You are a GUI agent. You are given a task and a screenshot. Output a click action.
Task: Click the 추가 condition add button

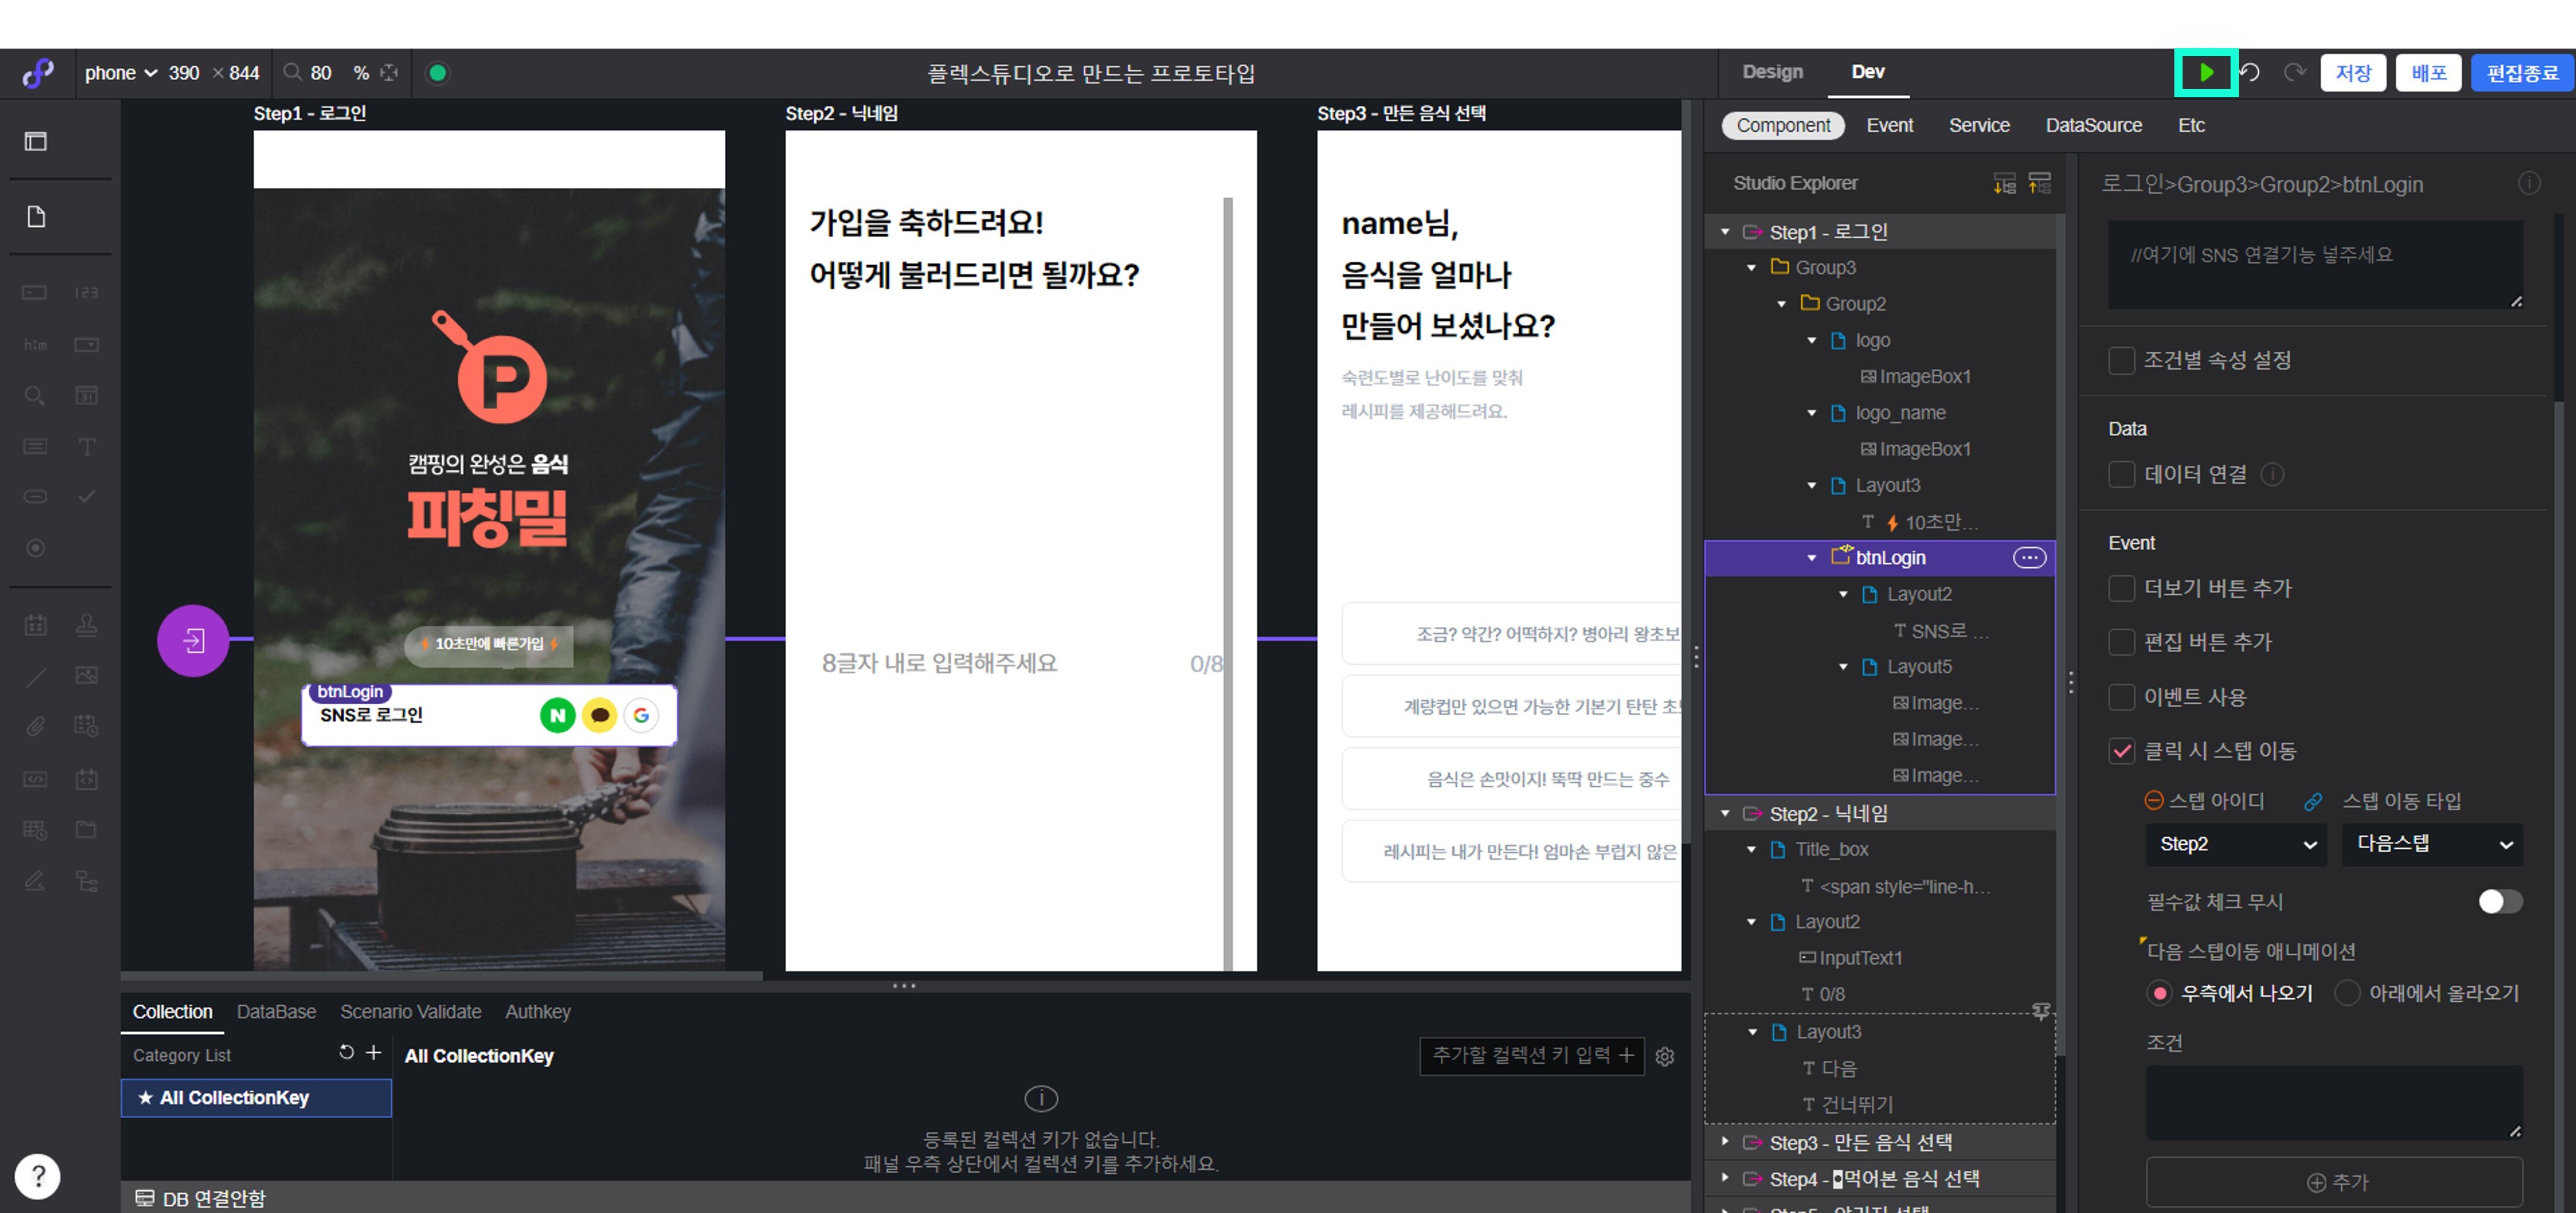click(2334, 1182)
